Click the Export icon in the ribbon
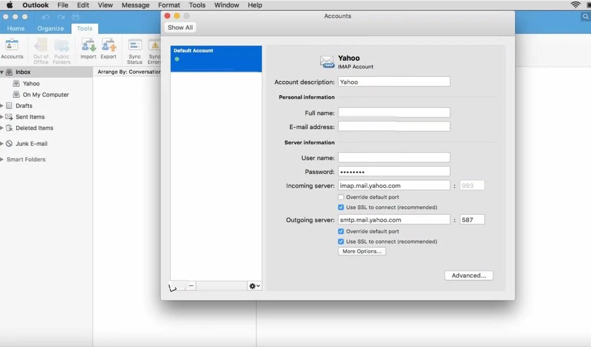 [109, 49]
